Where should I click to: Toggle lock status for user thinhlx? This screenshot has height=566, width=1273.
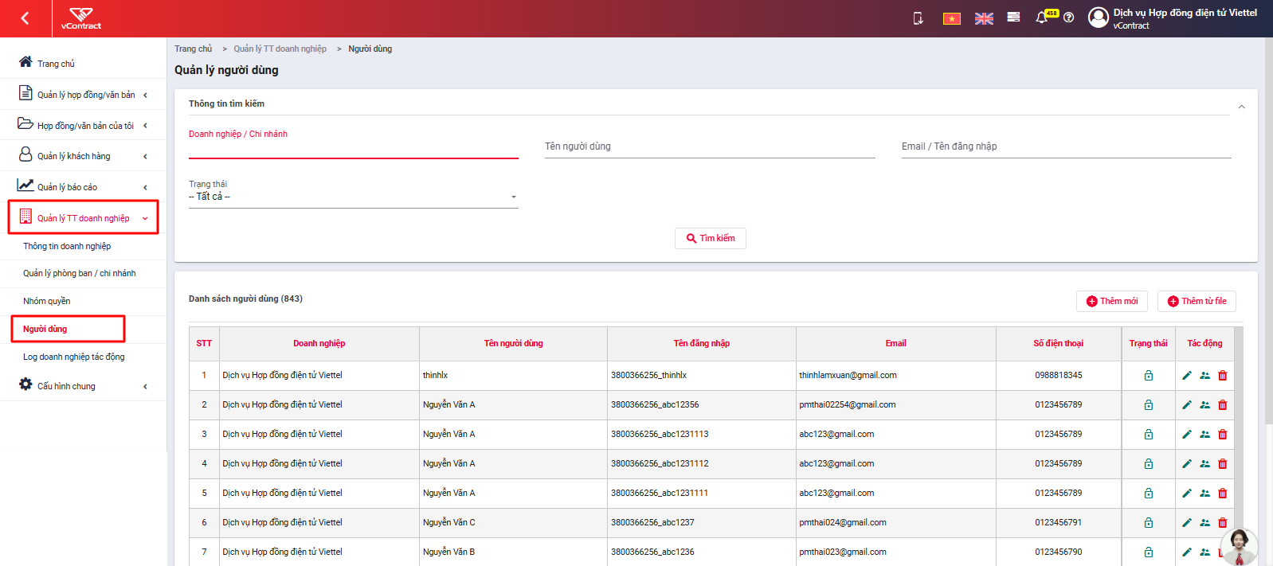[x=1149, y=376]
